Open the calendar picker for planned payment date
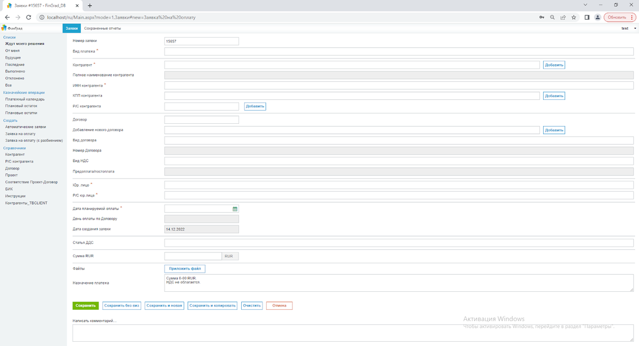The width and height of the screenshot is (639, 346). click(x=235, y=209)
